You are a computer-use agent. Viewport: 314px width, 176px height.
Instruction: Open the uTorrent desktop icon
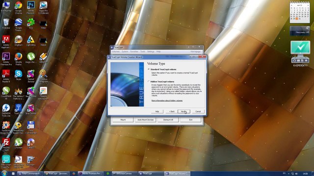[x=19, y=144]
